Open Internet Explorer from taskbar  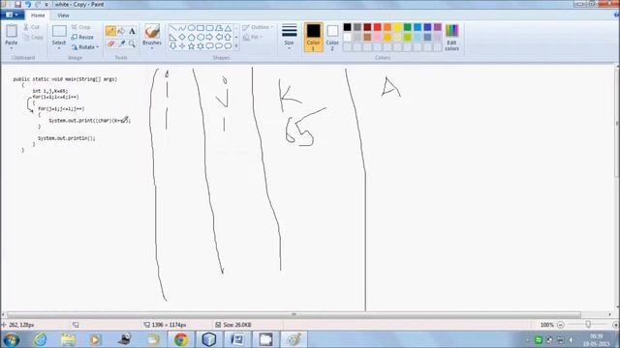pos(40,339)
